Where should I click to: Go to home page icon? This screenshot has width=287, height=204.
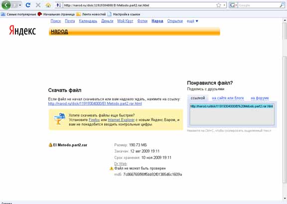click(x=48, y=5)
